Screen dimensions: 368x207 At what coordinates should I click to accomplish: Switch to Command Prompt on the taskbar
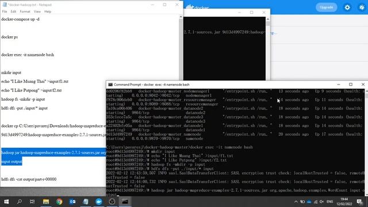point(125,202)
